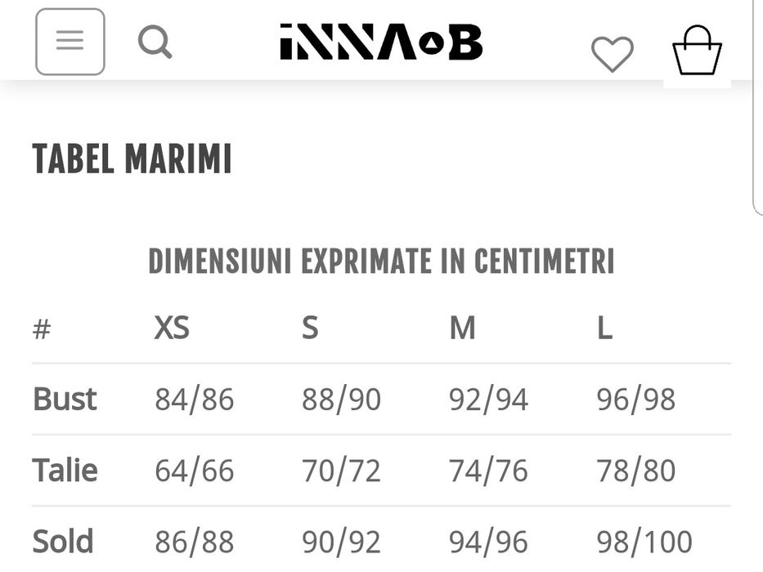Click the L waist value 78/80

point(635,471)
